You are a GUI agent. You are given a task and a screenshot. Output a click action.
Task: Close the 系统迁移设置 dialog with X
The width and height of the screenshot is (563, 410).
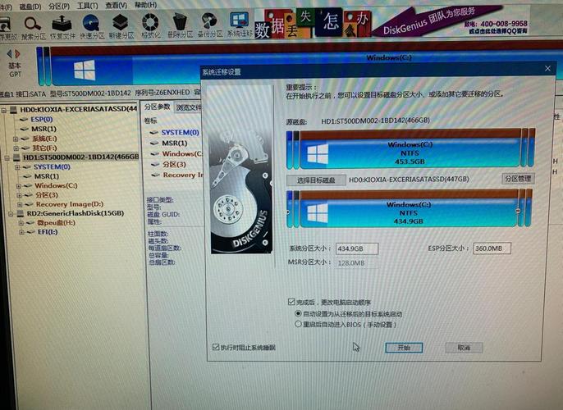click(547, 68)
